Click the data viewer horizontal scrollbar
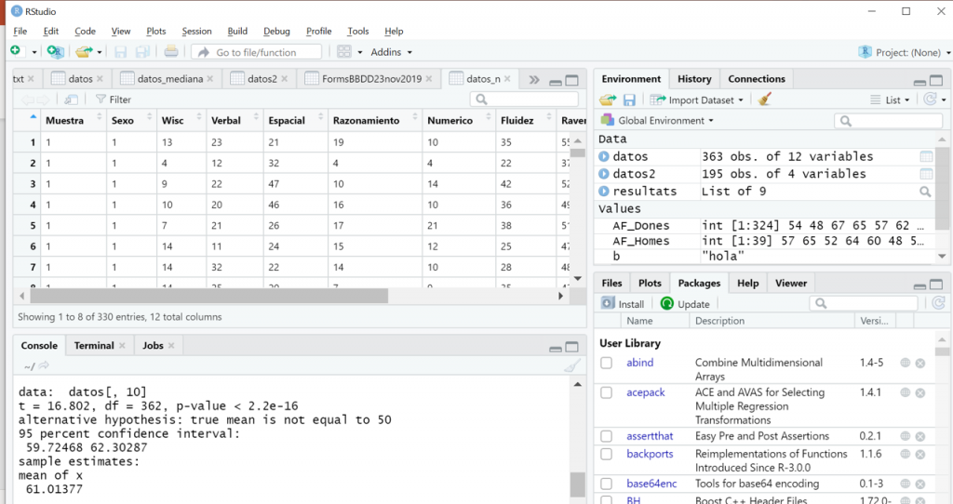953x504 pixels. (209, 296)
